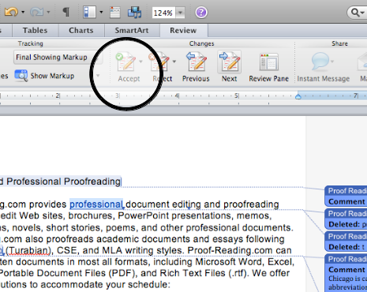The width and height of the screenshot is (367, 292).
Task: Click the Show Markup button
Action: [45, 76]
